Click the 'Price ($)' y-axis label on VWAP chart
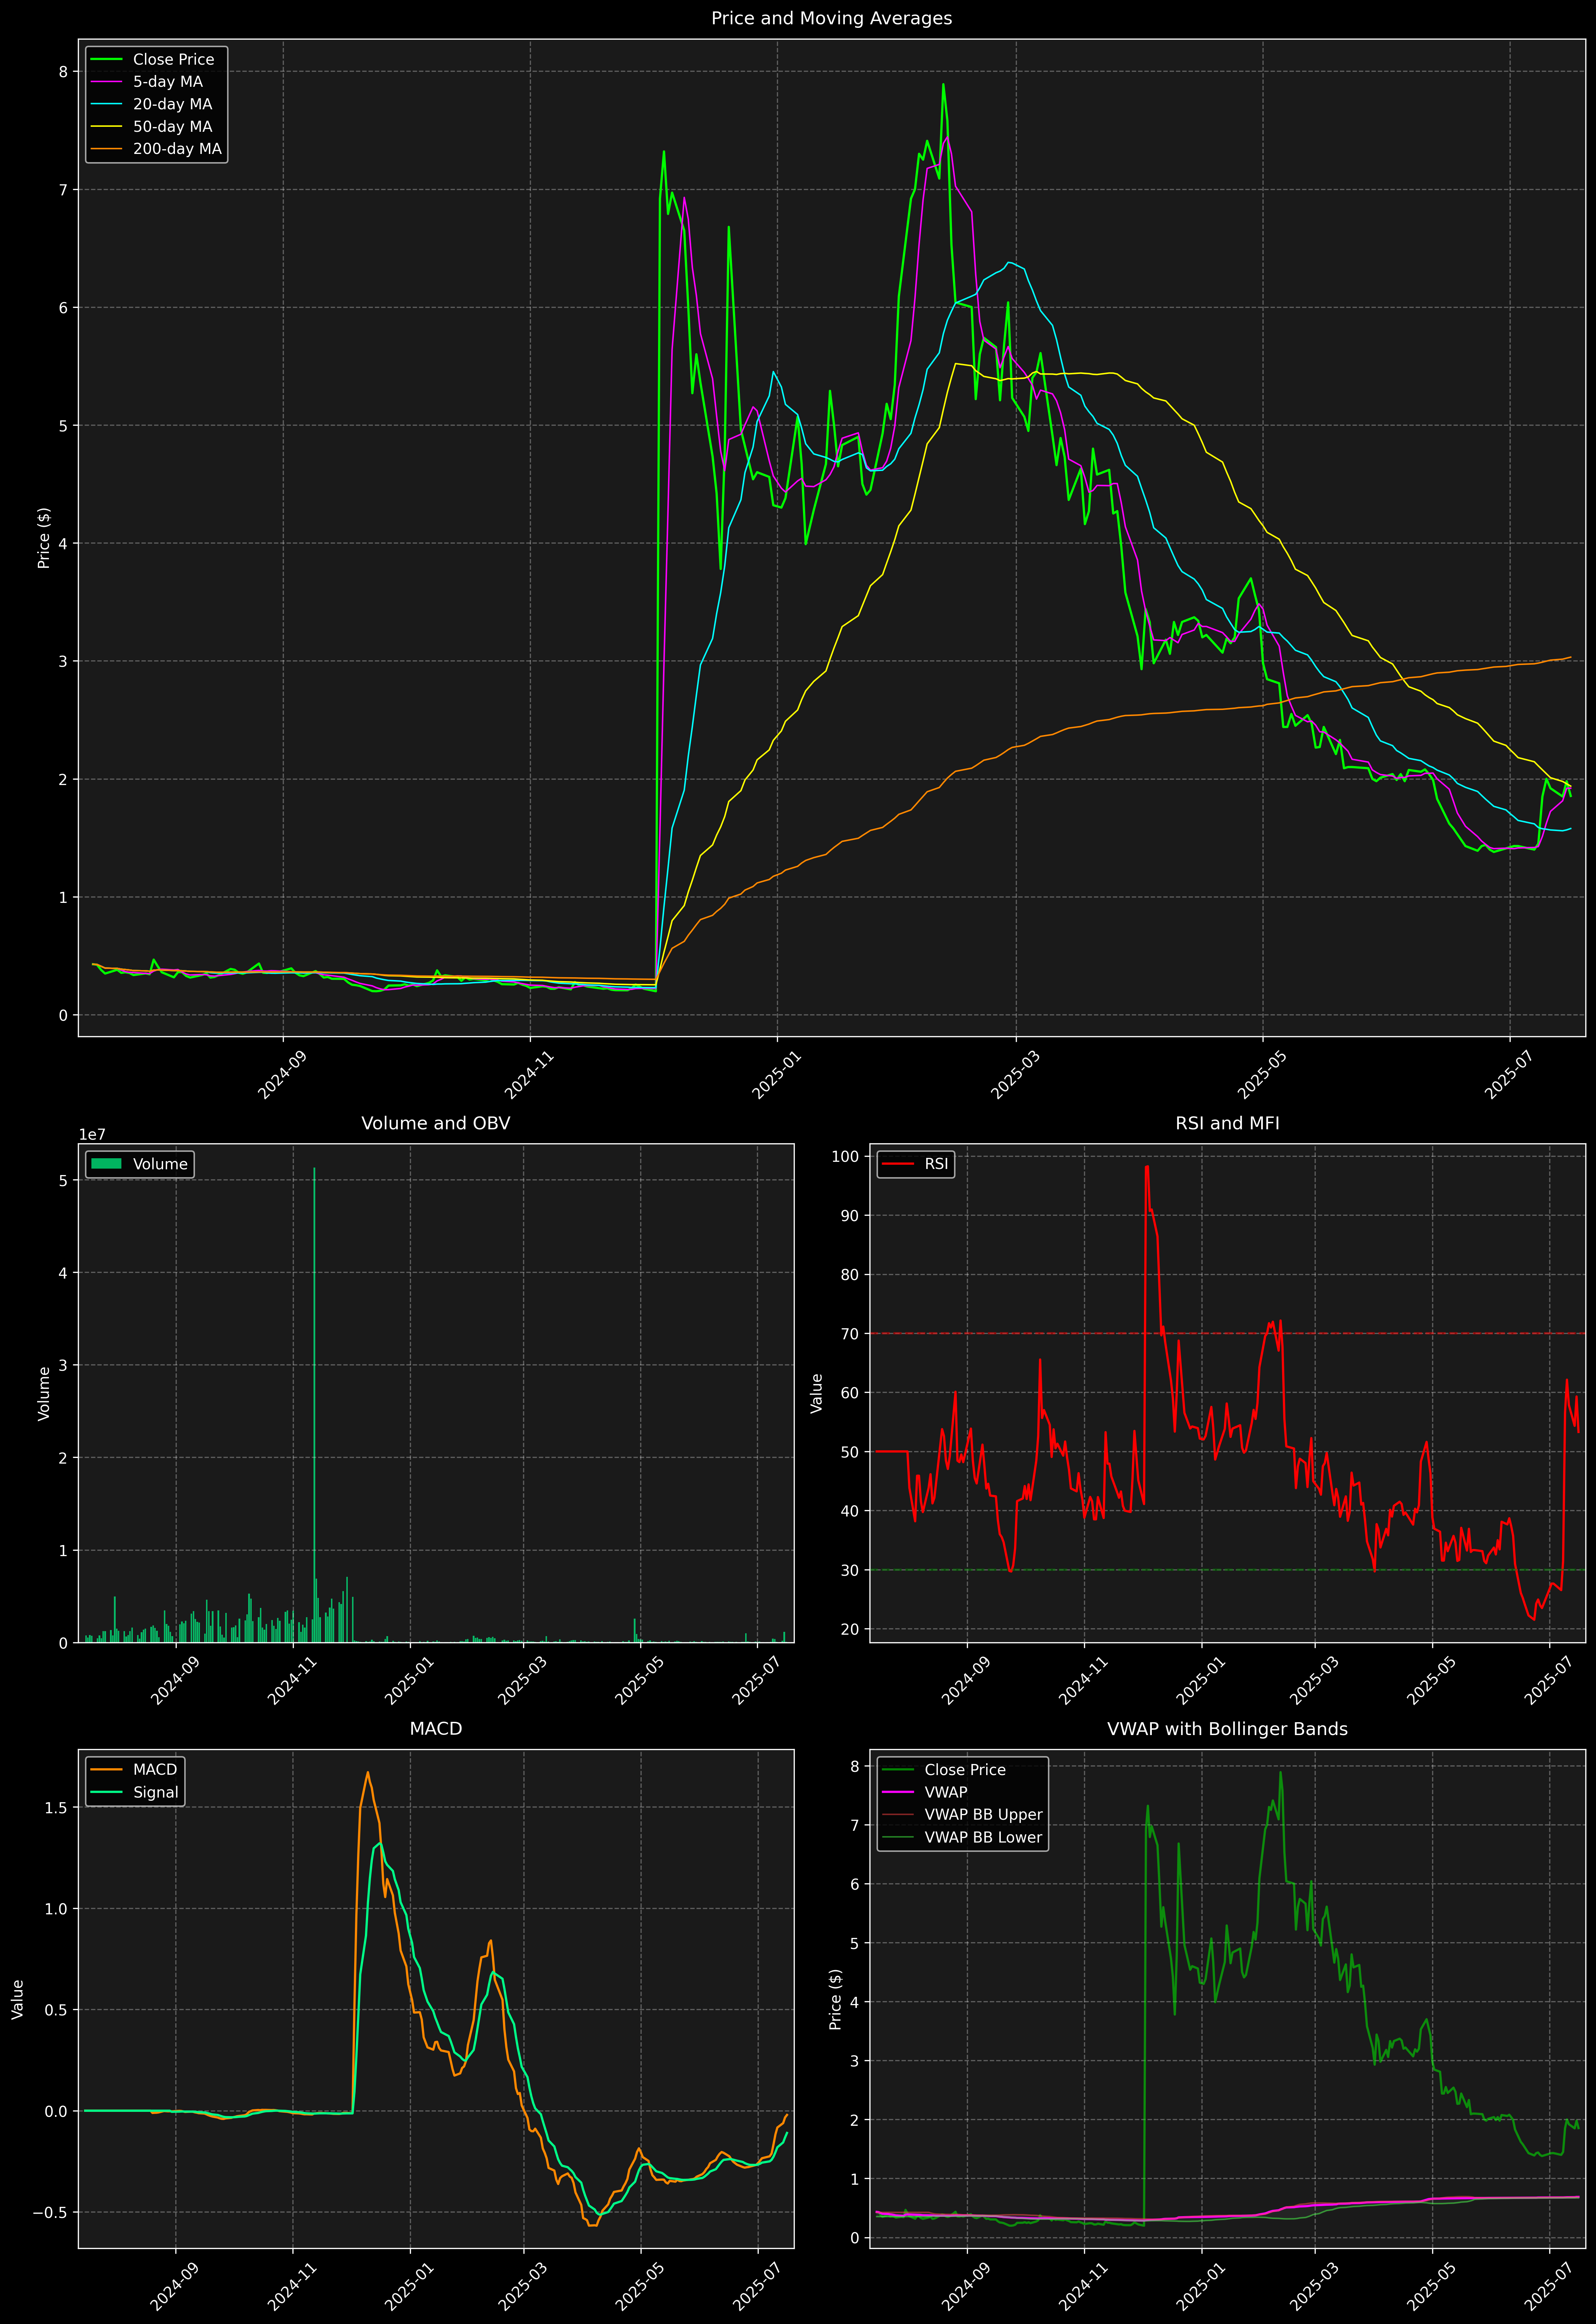 [x=836, y=1999]
